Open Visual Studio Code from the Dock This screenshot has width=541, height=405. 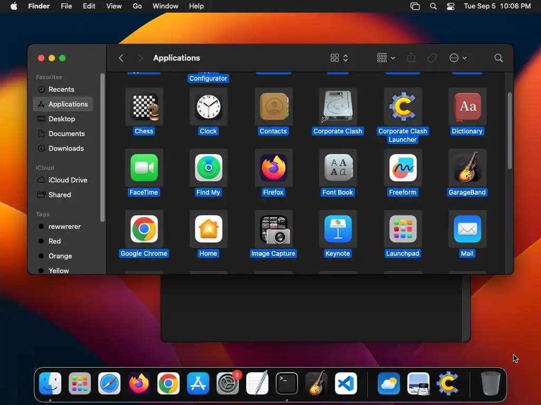point(346,383)
